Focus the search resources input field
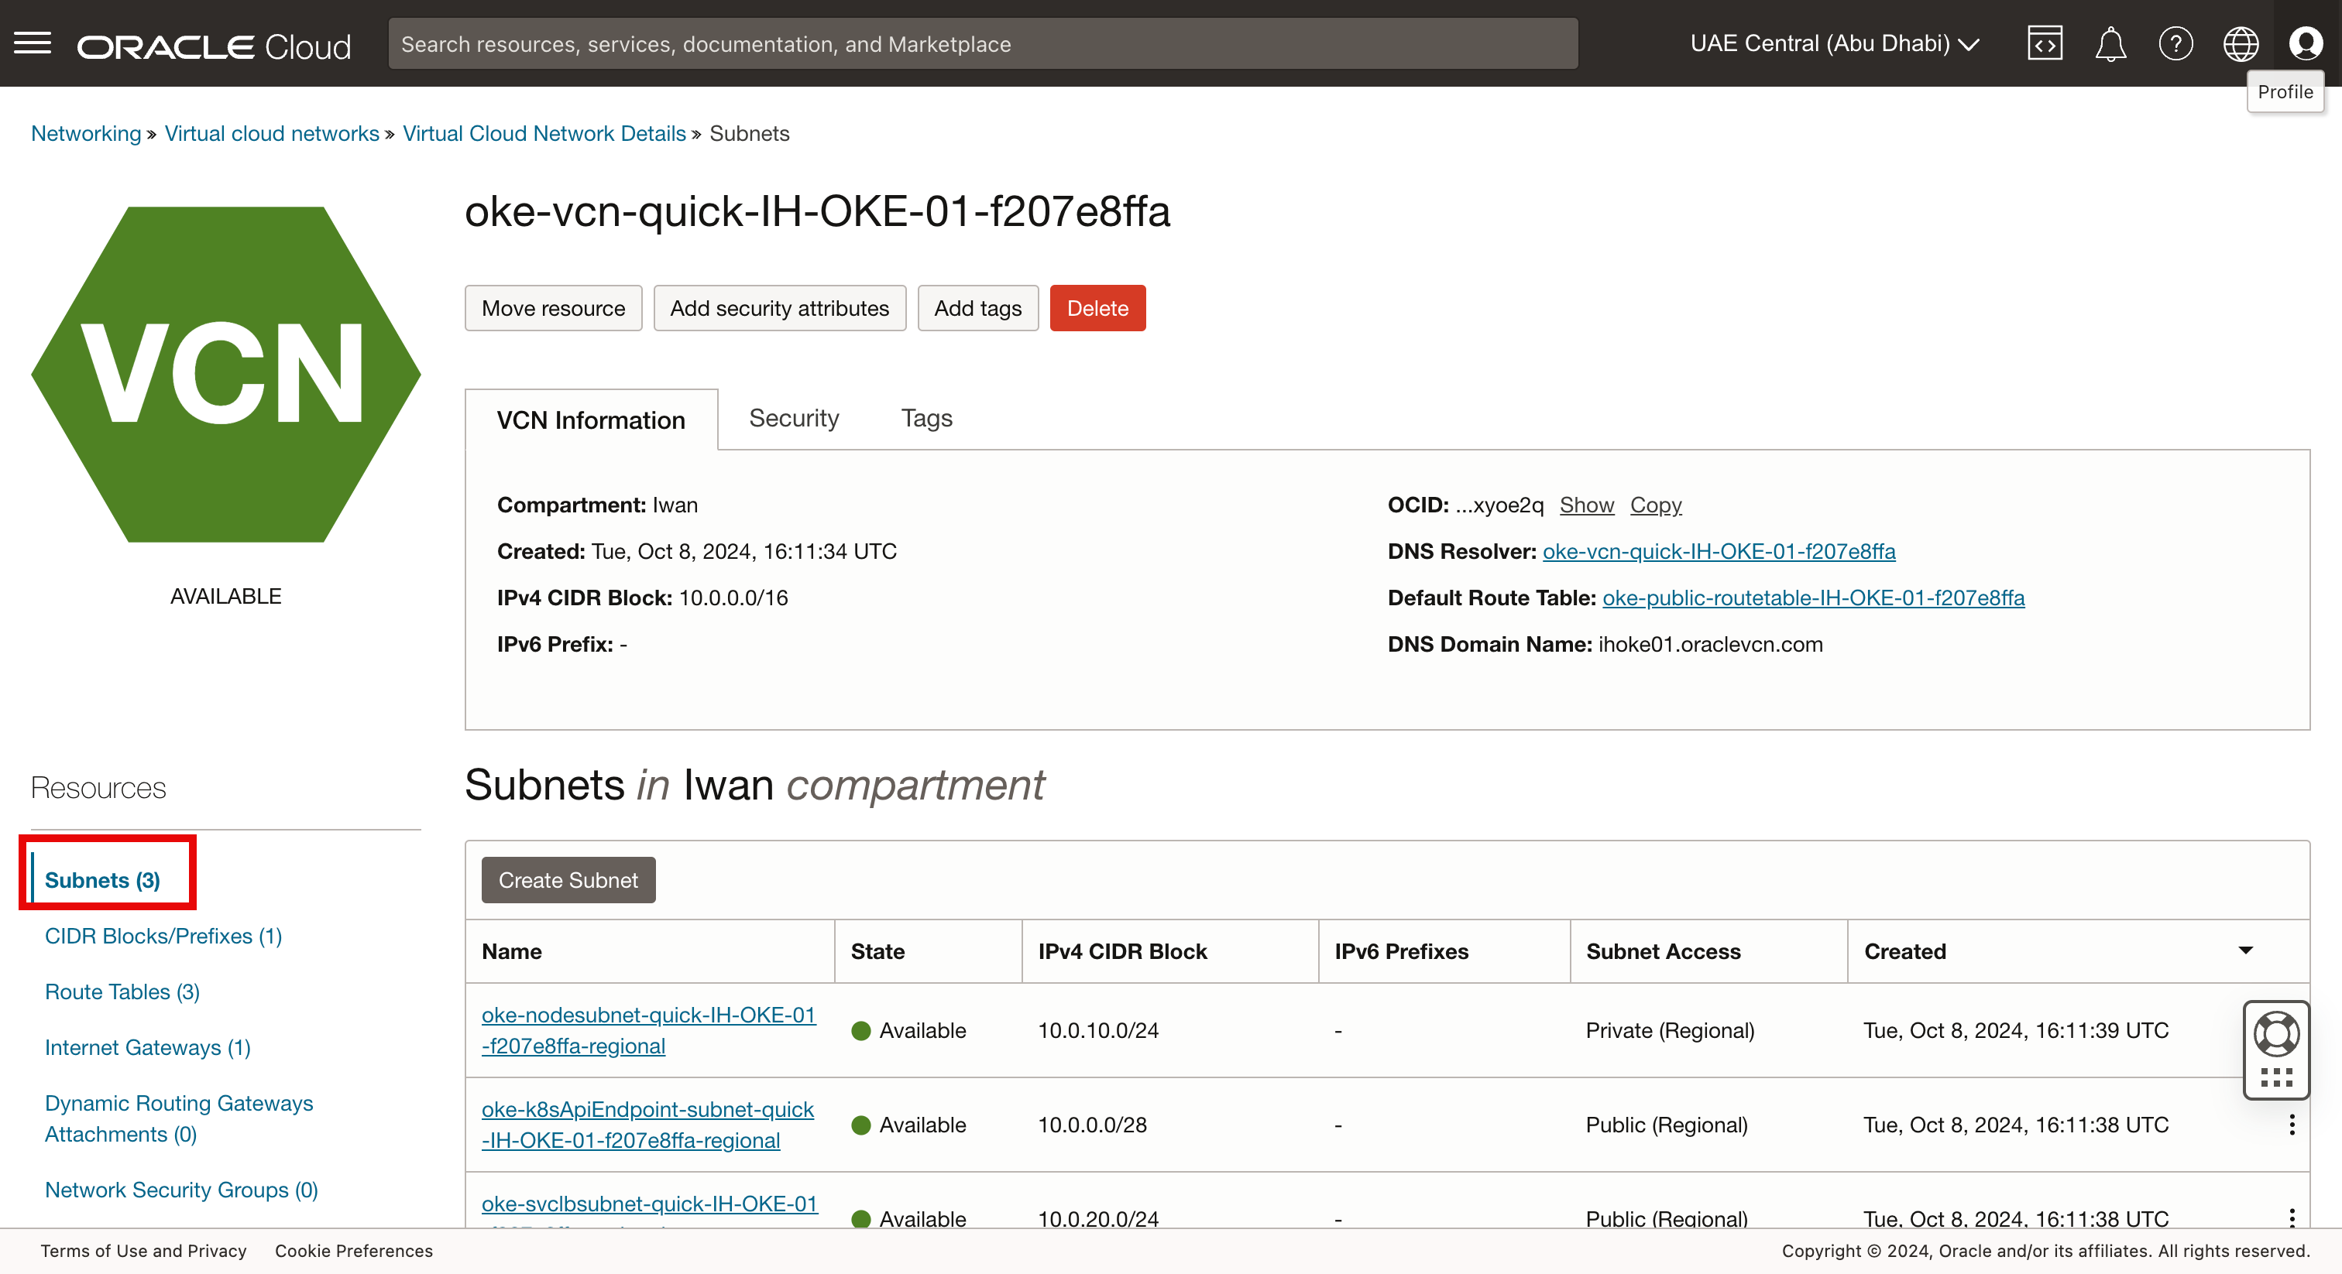 pos(982,43)
